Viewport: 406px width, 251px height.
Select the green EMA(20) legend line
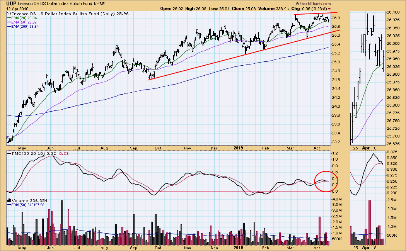point(9,18)
